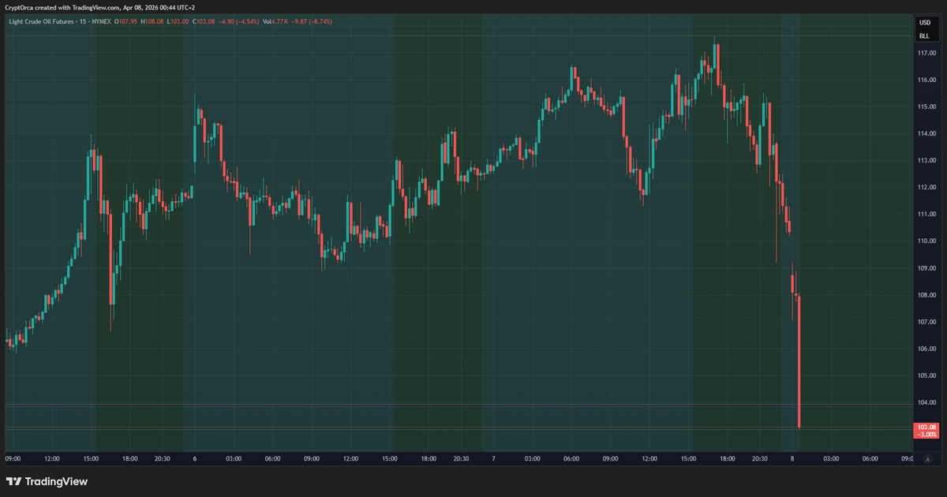Viewport: 947px width, 497px height.
Task: Click the 110.00 price axis label
Action: [x=926, y=241]
